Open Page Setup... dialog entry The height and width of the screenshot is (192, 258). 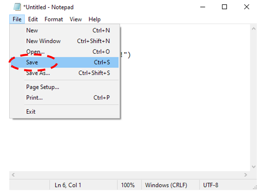coord(43,87)
